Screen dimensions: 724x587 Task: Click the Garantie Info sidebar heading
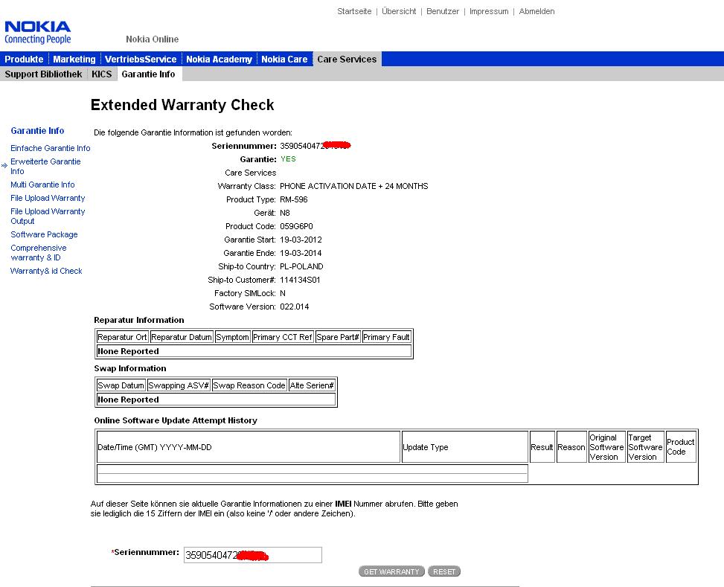(x=37, y=131)
